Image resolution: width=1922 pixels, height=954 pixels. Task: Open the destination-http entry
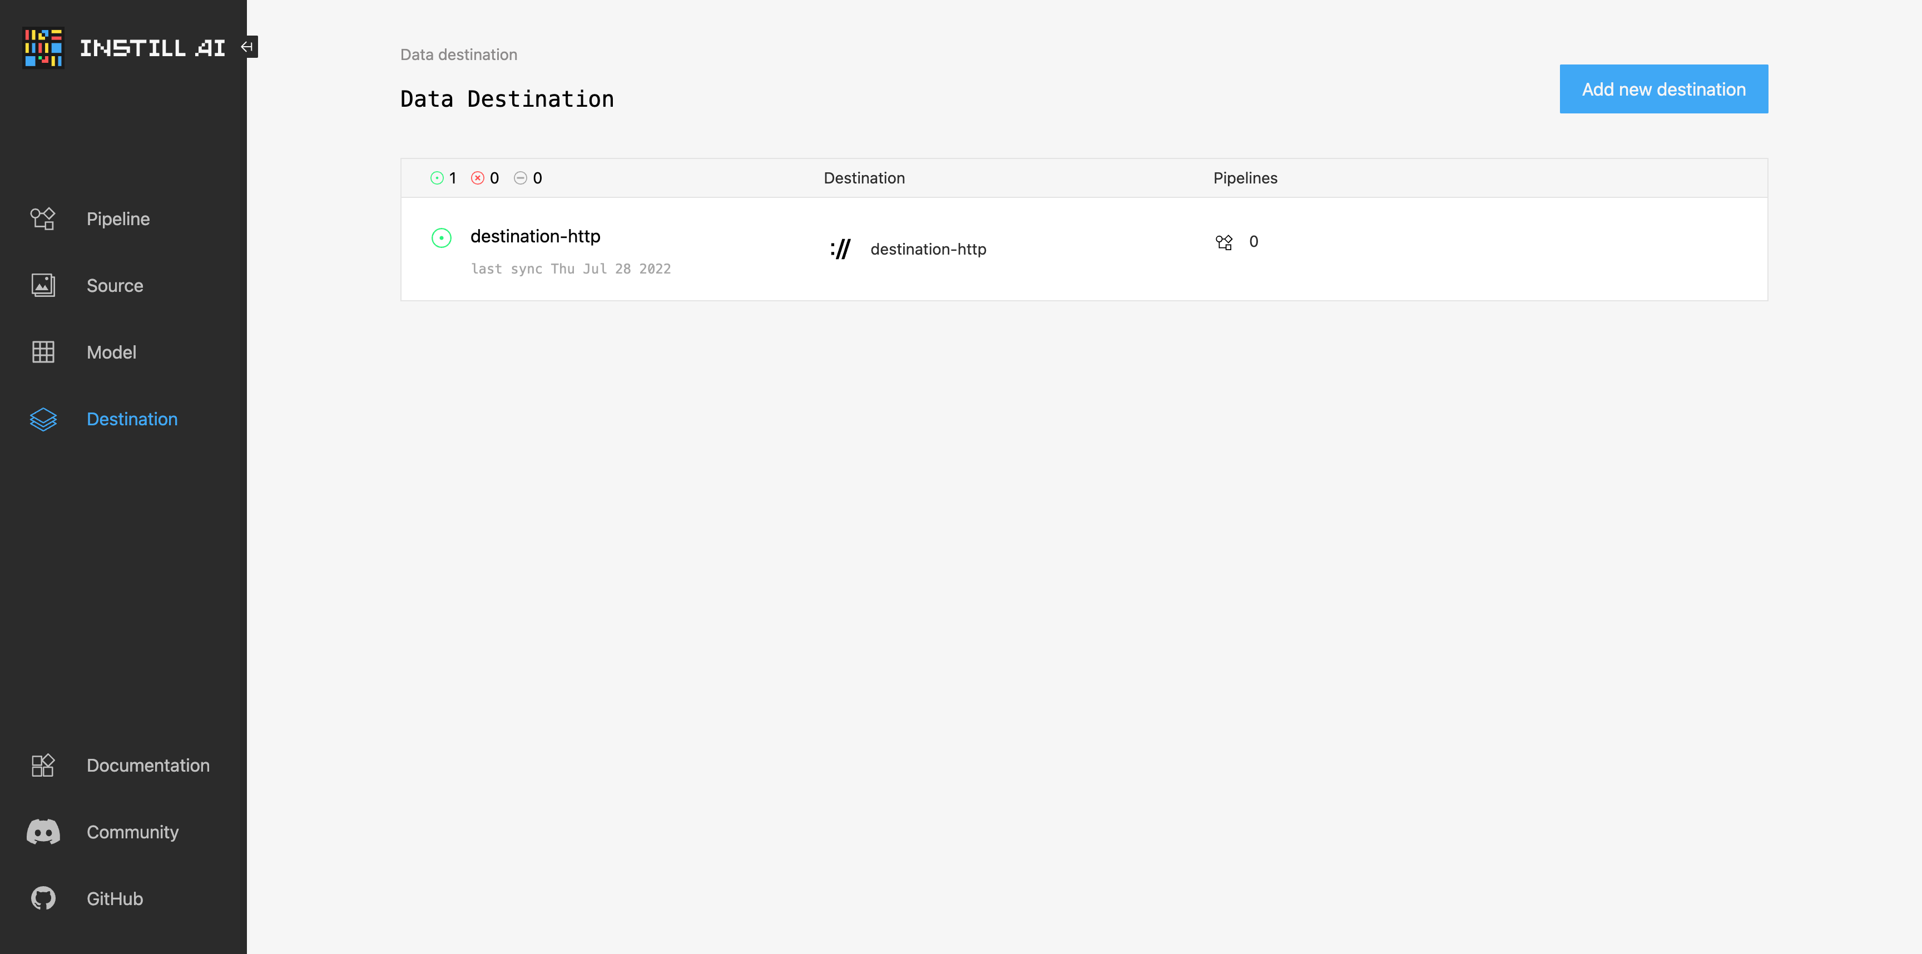click(536, 236)
